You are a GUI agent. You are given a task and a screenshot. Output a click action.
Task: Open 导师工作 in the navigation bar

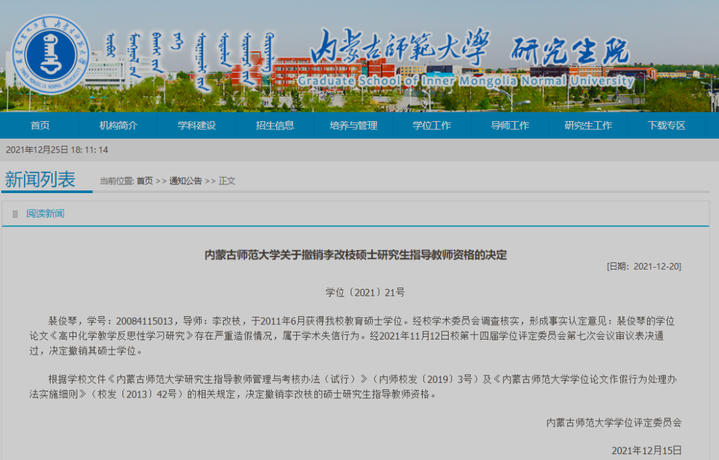pyautogui.click(x=510, y=125)
